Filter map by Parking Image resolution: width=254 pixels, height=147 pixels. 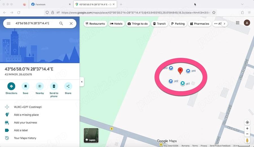tap(178, 24)
